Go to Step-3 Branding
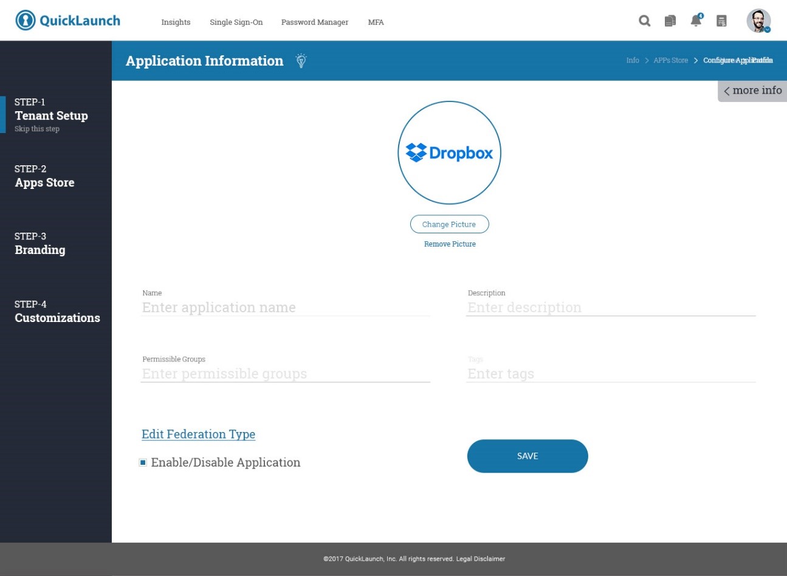 40,244
